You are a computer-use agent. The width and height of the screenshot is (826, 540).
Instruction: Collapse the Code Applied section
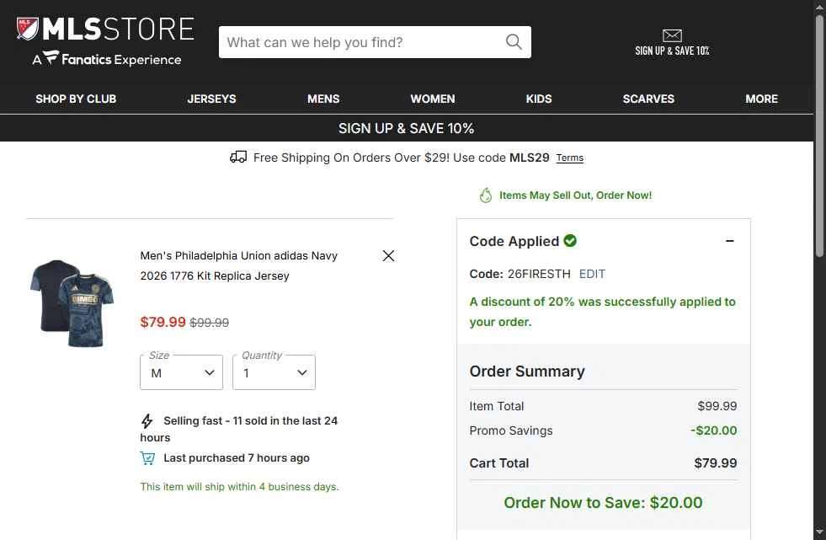730,241
